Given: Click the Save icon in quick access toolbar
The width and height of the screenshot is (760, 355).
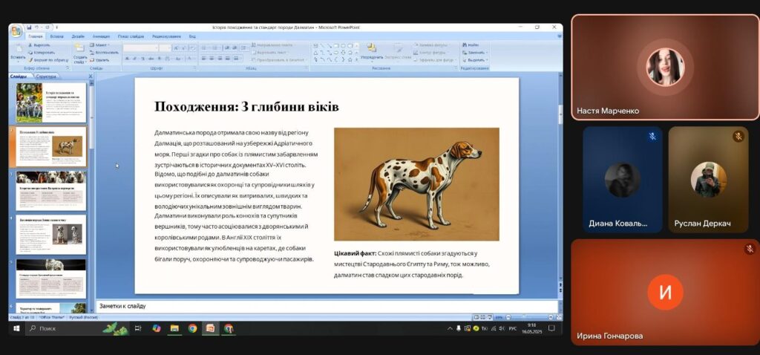Looking at the screenshot, I should (27, 27).
